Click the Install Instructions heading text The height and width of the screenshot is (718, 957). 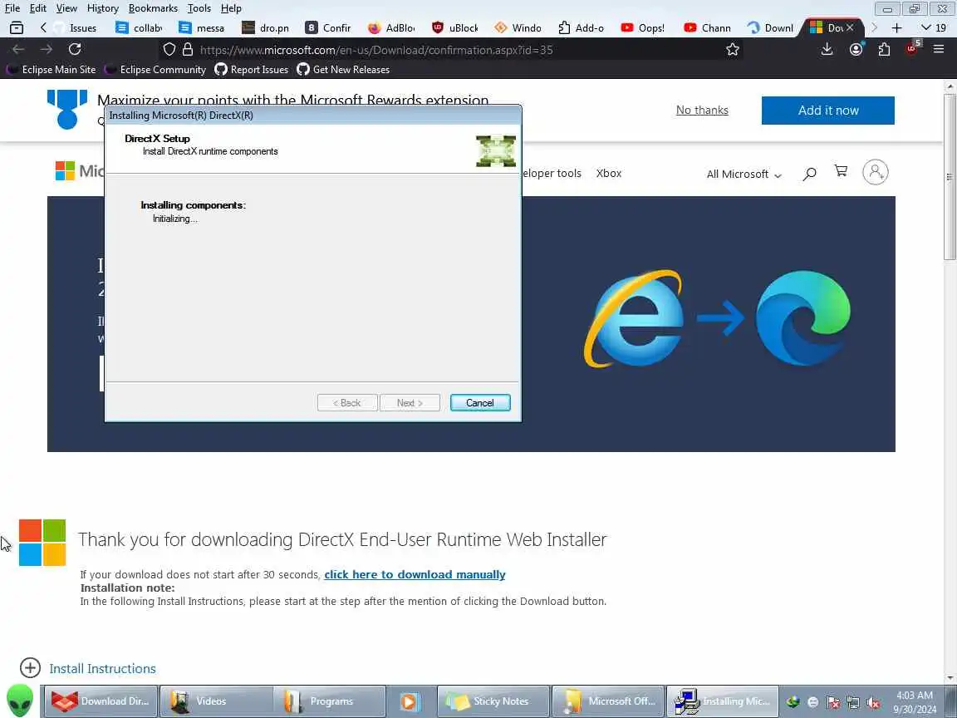[x=102, y=668]
